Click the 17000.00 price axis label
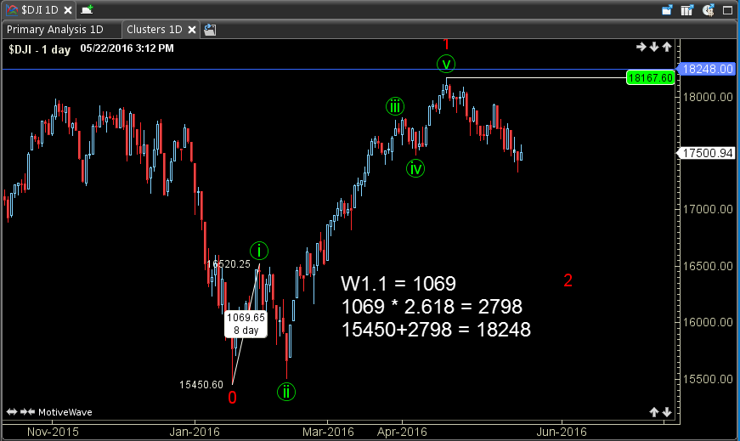Image resolution: width=740 pixels, height=441 pixels. 708,209
